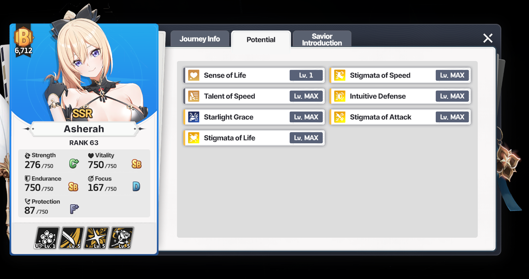Select the rose skill icon, last in row
The image size is (529, 279).
click(121, 238)
